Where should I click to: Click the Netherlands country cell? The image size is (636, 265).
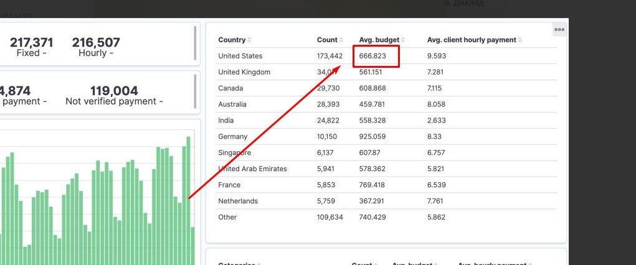coord(238,201)
